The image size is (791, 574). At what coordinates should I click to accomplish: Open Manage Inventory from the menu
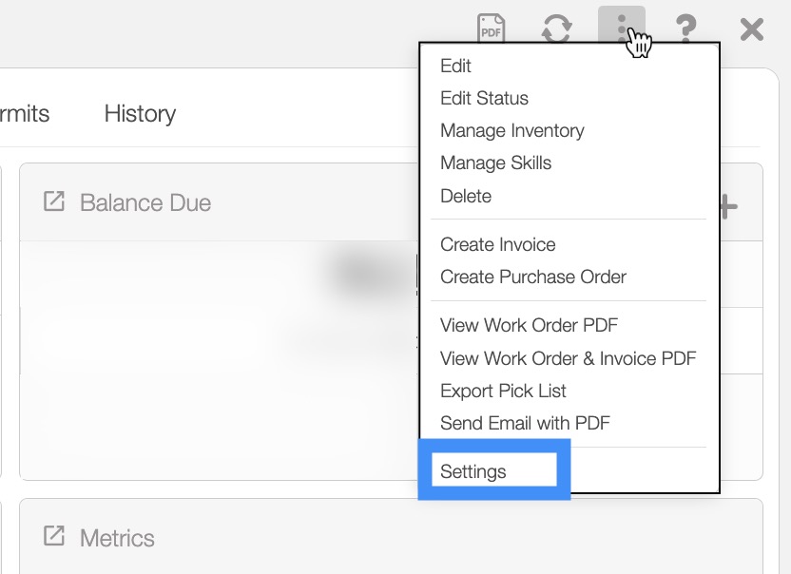tap(511, 131)
